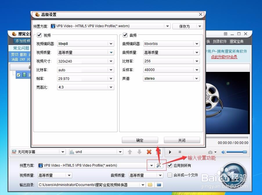Expand 宽高比 4:3 dropdown
The height and width of the screenshot is (195, 262).
pyautogui.click(x=111, y=87)
